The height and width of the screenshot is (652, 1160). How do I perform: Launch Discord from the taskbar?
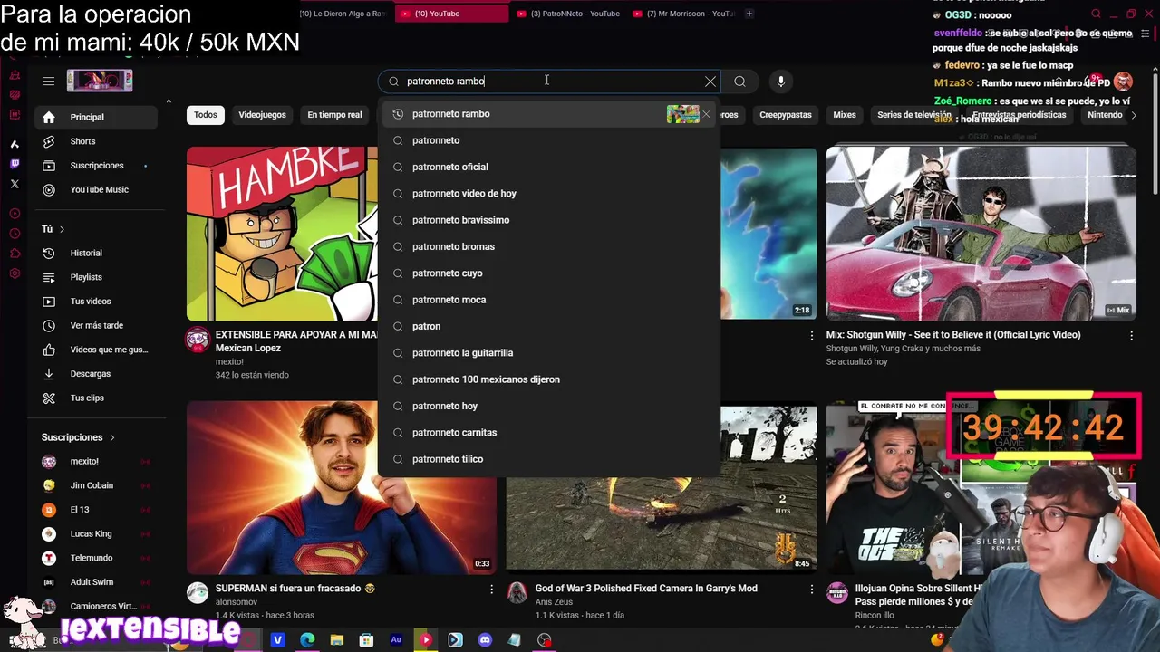(485, 640)
